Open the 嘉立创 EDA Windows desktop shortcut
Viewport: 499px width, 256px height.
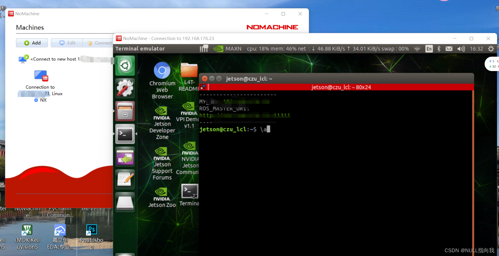click(60, 237)
